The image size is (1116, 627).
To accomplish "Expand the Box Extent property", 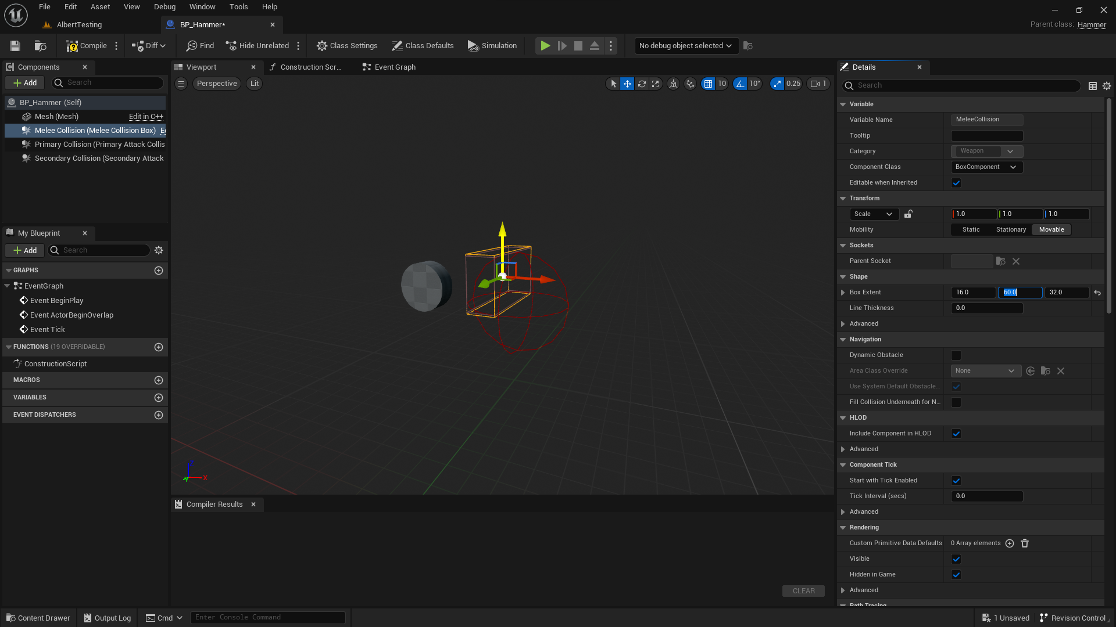I will coord(843,293).
